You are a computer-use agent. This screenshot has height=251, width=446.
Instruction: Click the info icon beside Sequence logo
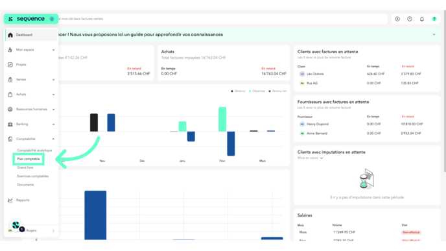pyautogui.click(x=52, y=19)
